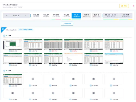
Task: Open the 3:30 PM screenshot thumbnail
Action: 13,58
